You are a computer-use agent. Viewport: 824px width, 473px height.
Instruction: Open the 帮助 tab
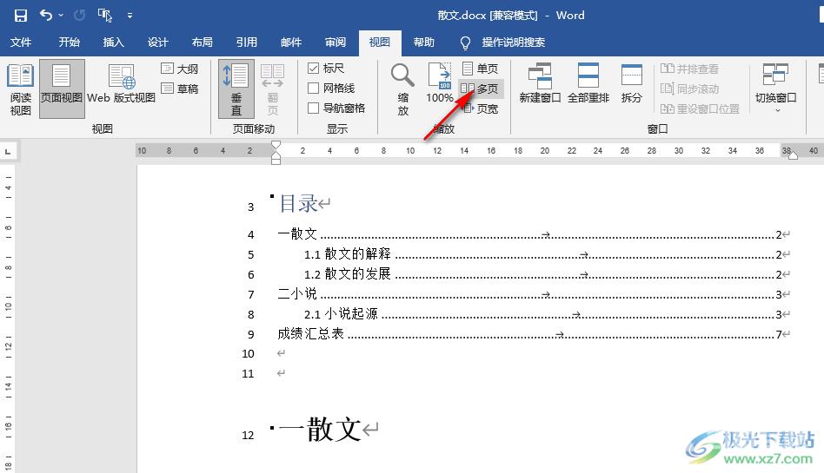(x=424, y=42)
